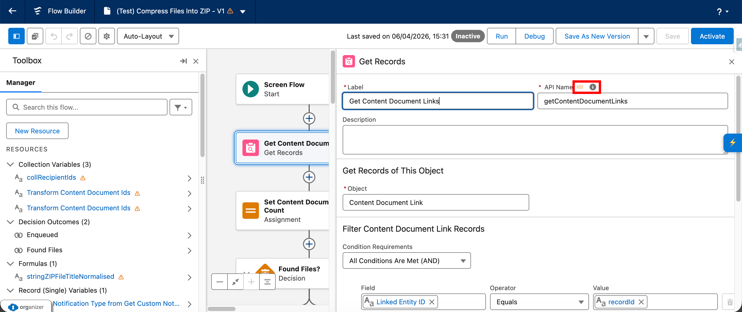Toggle the Toolbox panel button
Image resolution: width=742 pixels, height=312 pixels.
(x=16, y=36)
